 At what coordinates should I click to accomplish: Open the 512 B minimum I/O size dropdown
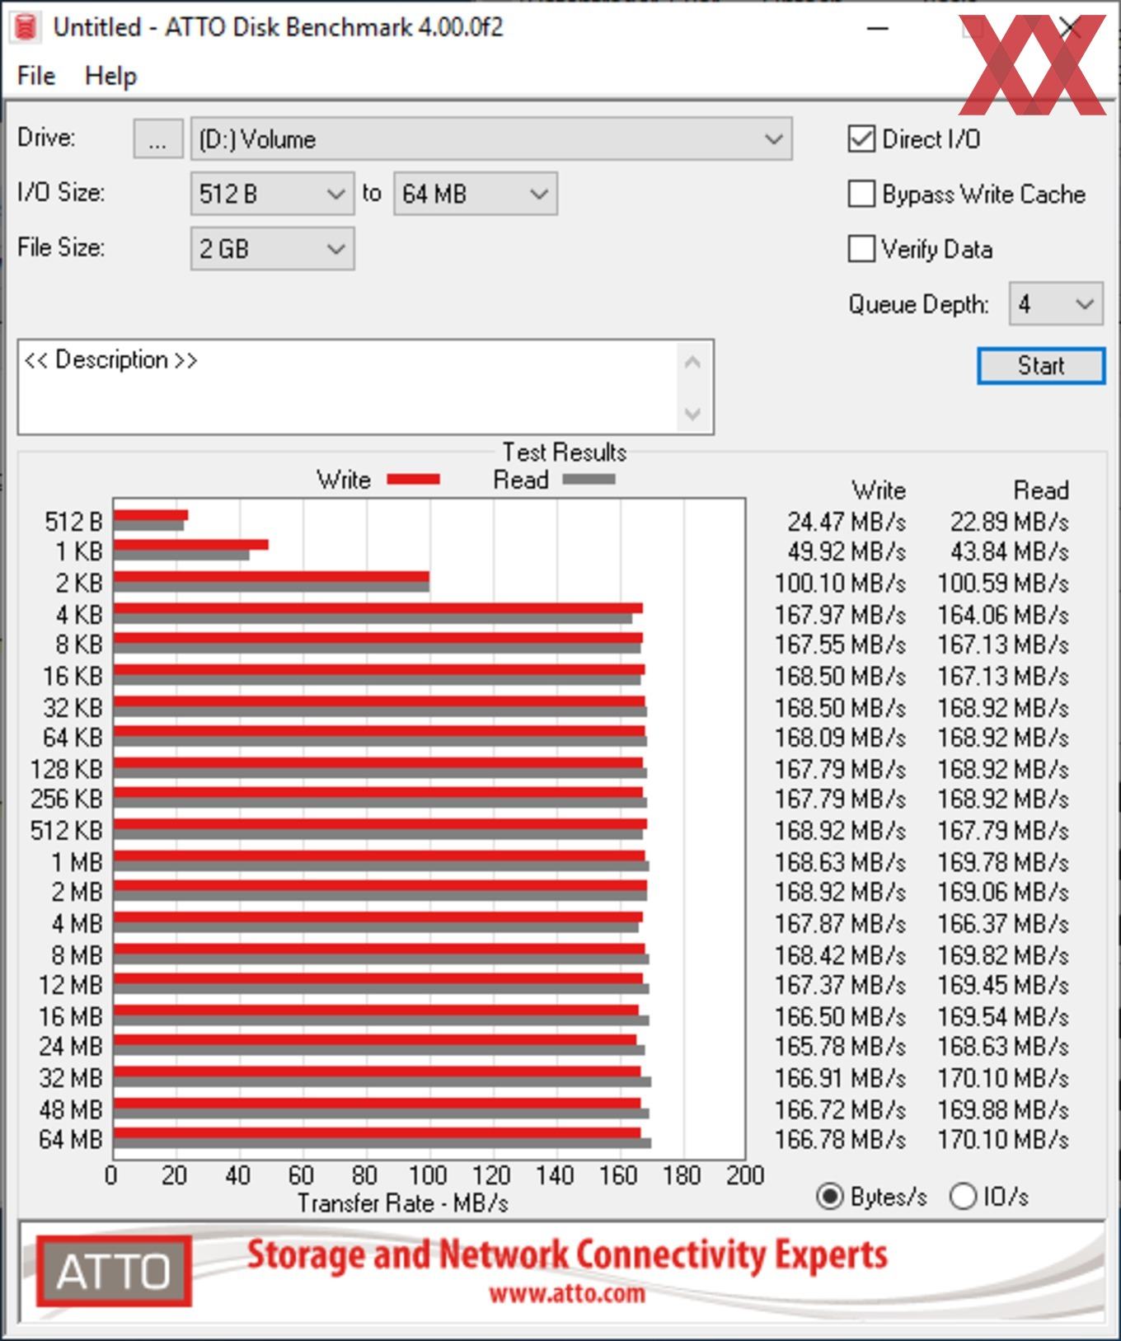coord(272,194)
